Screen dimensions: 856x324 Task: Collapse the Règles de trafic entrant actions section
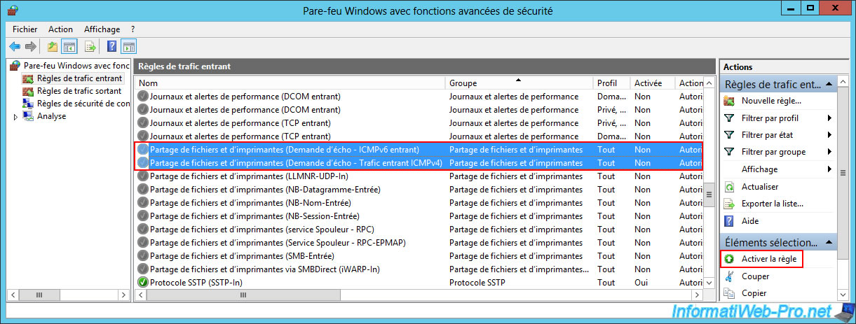point(829,85)
